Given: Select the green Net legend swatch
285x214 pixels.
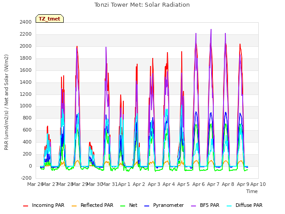Looking at the screenshot, I should click(x=123, y=206).
